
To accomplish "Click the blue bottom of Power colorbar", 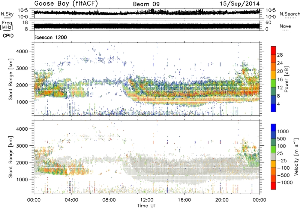I will (273, 108).
